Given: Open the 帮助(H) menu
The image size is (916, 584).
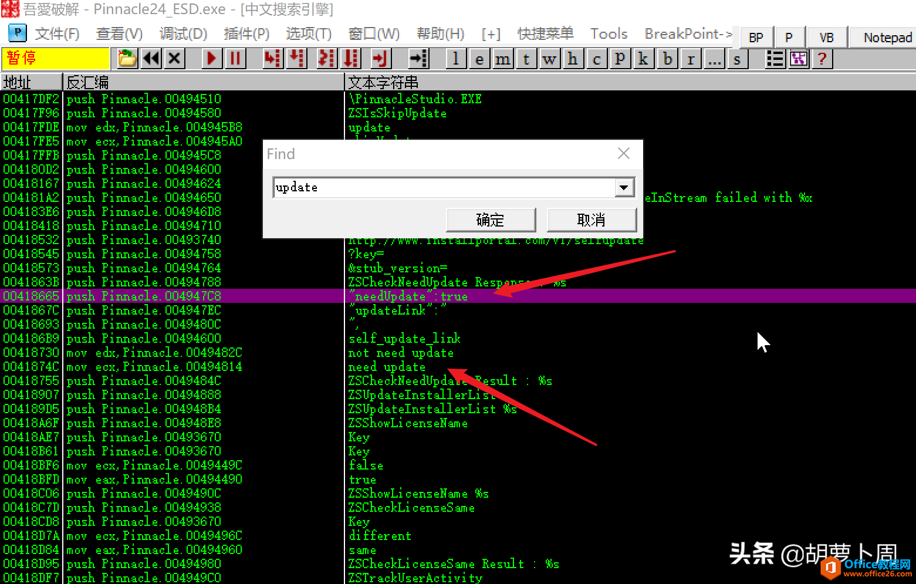Looking at the screenshot, I should 441,34.
